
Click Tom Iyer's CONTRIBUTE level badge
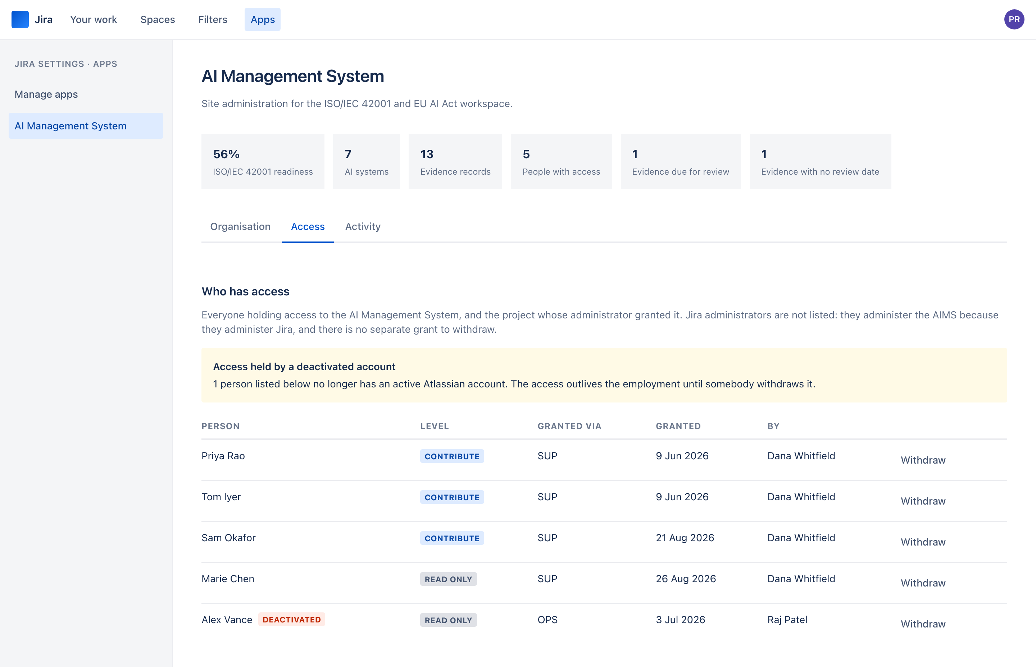452,497
